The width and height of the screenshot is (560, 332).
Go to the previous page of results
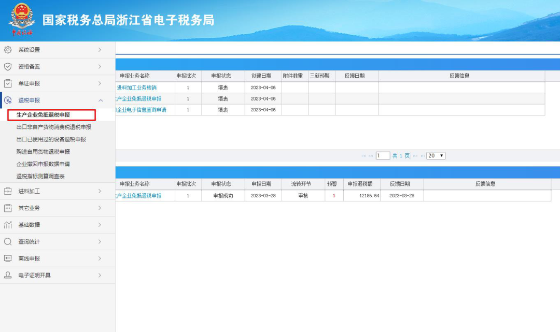pyautogui.click(x=371, y=156)
